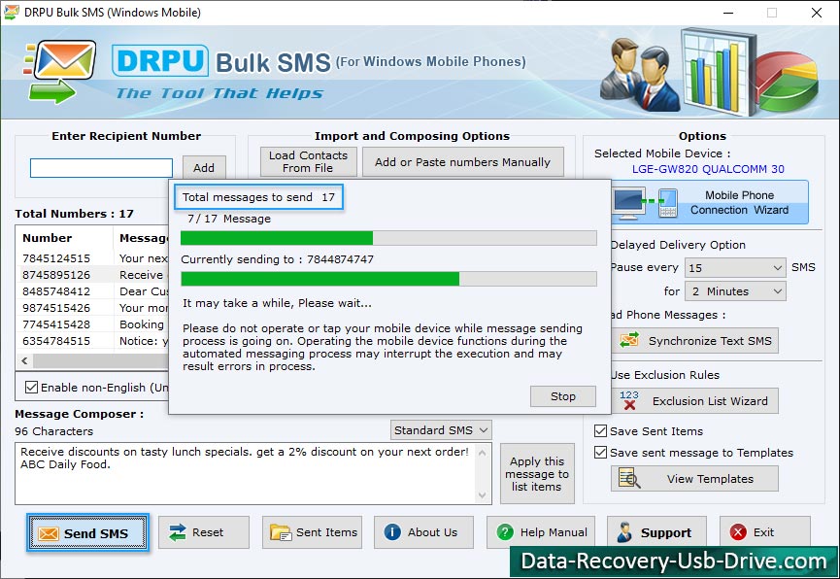Enable the Save Sent Items checkbox
This screenshot has width=840, height=579.
click(601, 430)
